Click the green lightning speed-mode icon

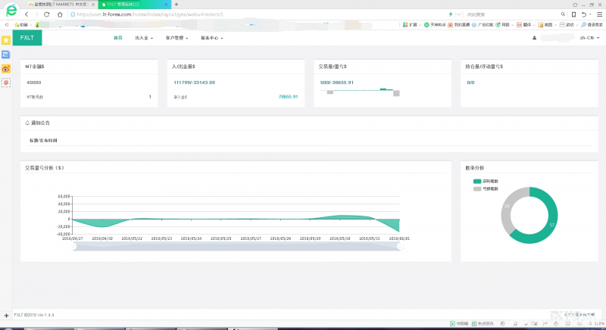point(450,14)
